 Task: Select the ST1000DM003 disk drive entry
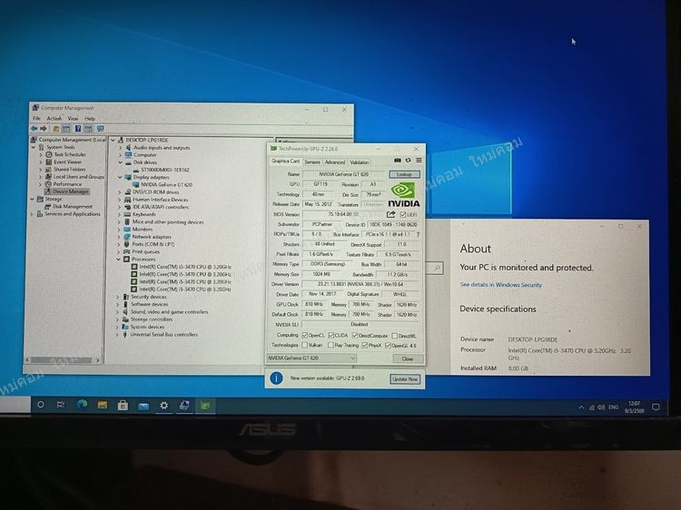[x=164, y=170]
